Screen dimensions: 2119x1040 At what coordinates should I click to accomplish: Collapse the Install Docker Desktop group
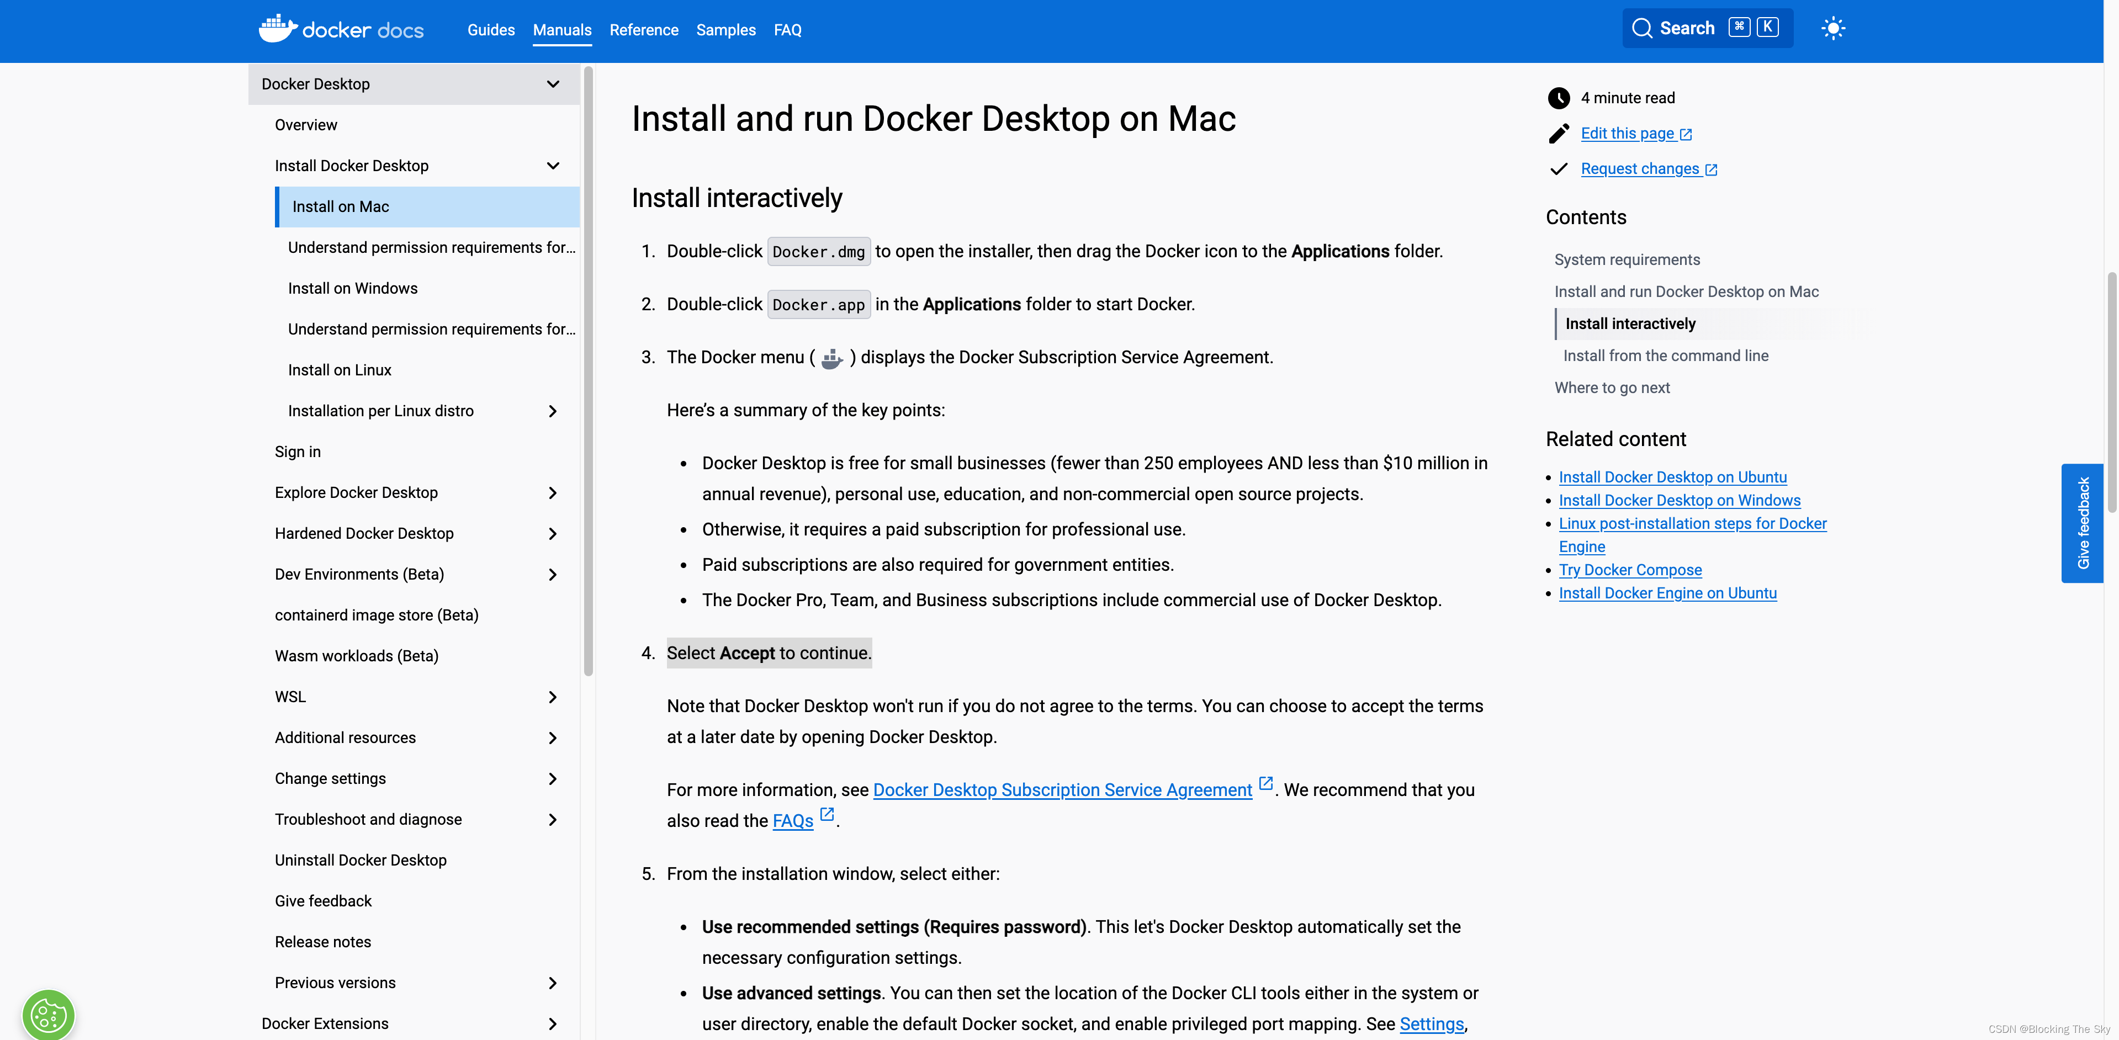tap(553, 165)
